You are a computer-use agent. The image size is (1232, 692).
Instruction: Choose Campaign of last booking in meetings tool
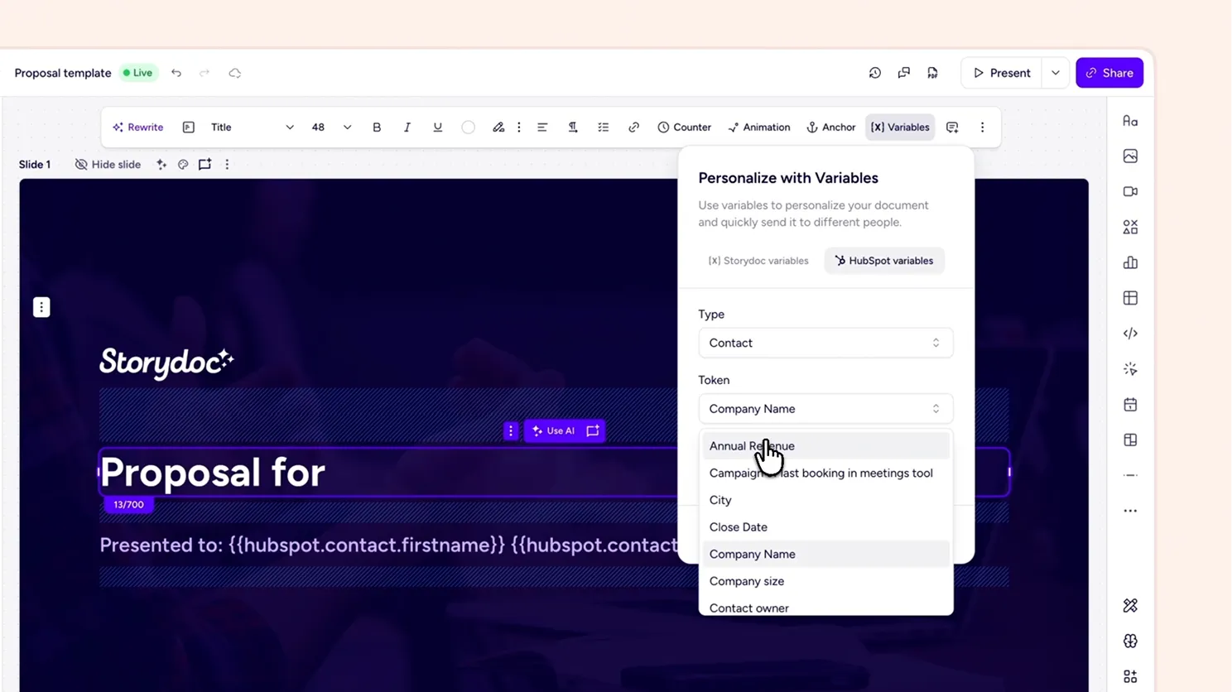(x=825, y=473)
